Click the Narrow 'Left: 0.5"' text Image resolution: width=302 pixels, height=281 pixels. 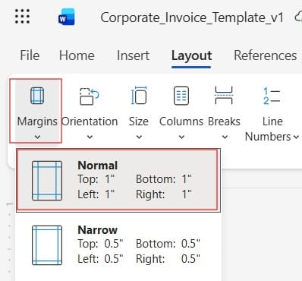click(100, 259)
